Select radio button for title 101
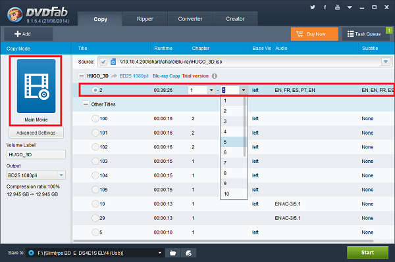 tap(95, 133)
